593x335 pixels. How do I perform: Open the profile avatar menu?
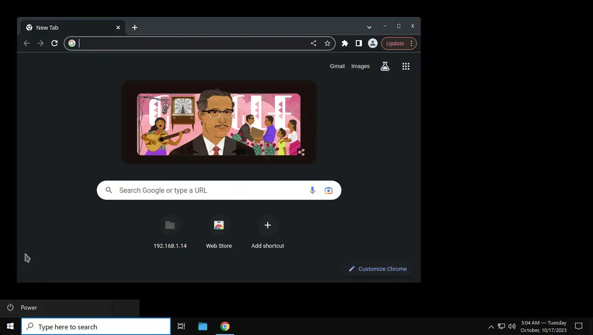pos(373,43)
